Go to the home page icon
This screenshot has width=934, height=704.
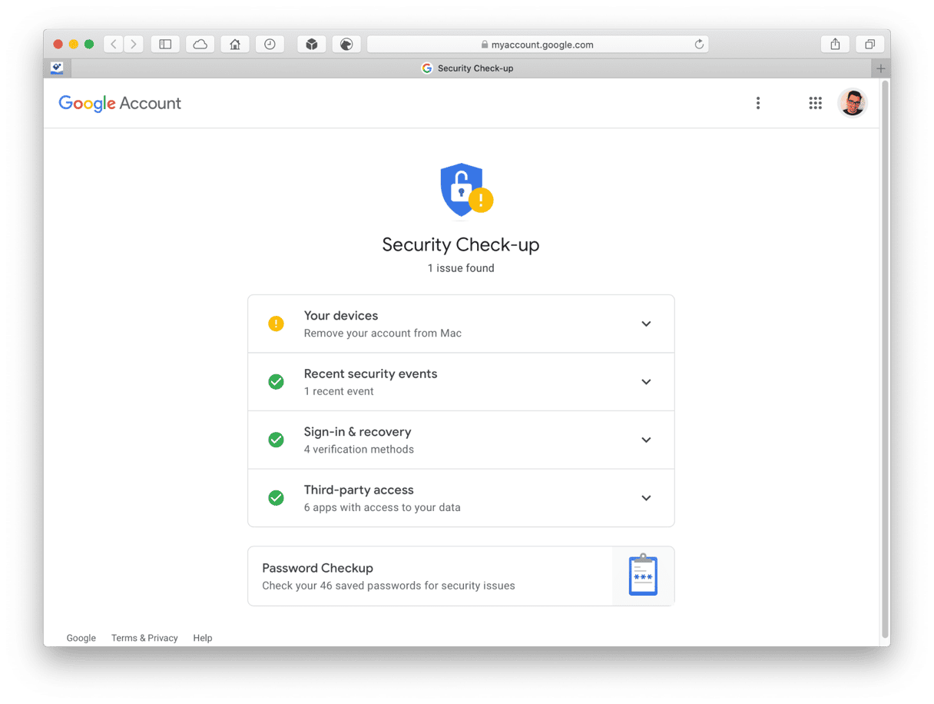235,45
